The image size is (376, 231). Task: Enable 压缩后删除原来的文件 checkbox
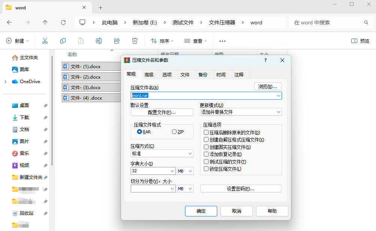[206, 132]
